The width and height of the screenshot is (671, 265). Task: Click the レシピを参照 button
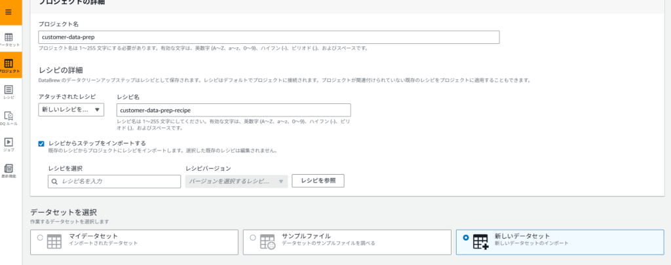(318, 181)
